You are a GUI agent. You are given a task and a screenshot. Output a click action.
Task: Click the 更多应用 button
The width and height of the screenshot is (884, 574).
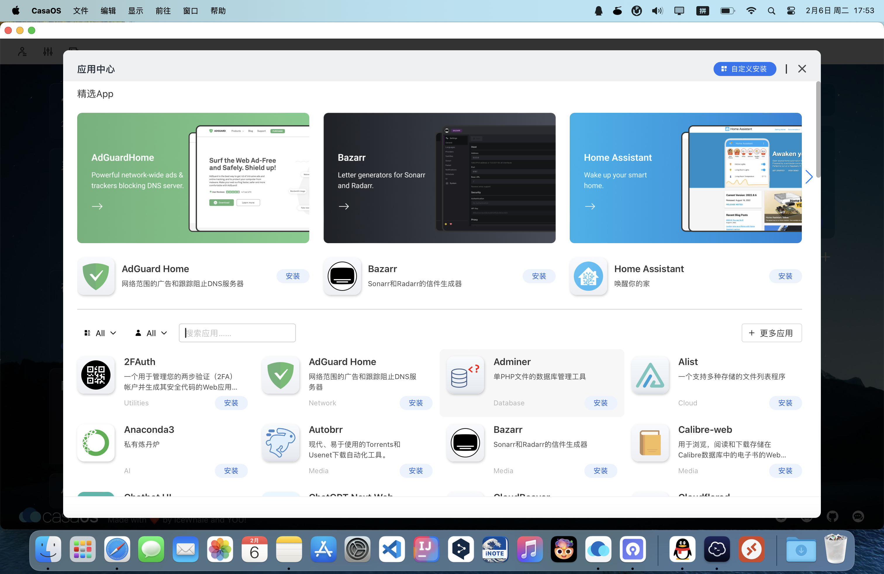tap(771, 333)
